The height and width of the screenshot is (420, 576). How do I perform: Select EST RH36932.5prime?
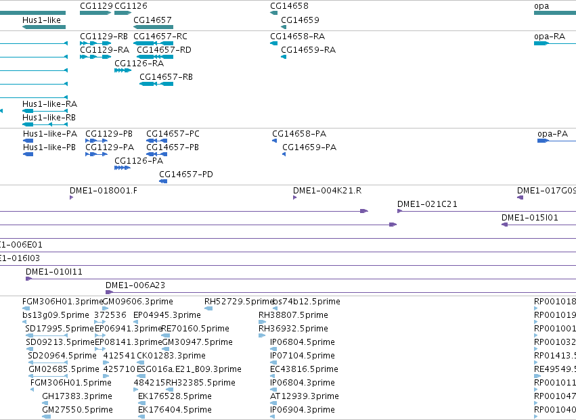point(293,329)
